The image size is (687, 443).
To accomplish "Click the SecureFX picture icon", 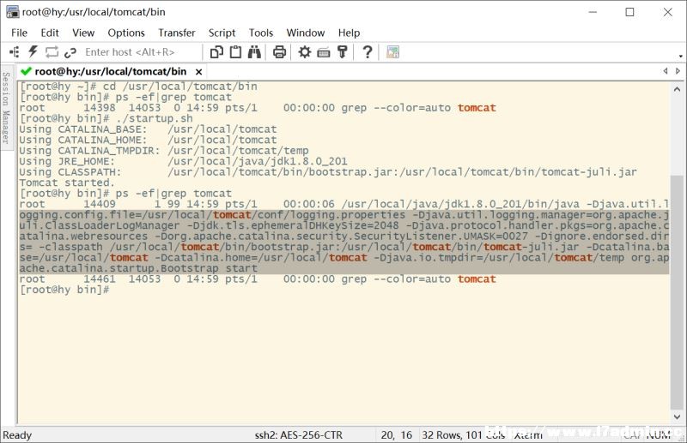I will pos(392,52).
